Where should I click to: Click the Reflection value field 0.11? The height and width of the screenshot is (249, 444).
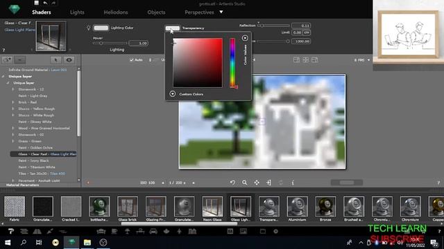pyautogui.click(x=301, y=26)
